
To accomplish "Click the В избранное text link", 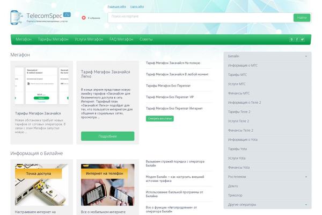I will pos(94,18).
